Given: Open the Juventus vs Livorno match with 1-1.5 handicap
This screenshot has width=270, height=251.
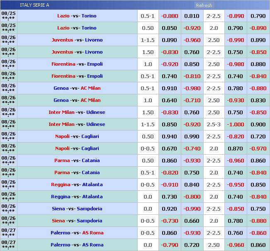Looking at the screenshot, I should click(77, 40).
